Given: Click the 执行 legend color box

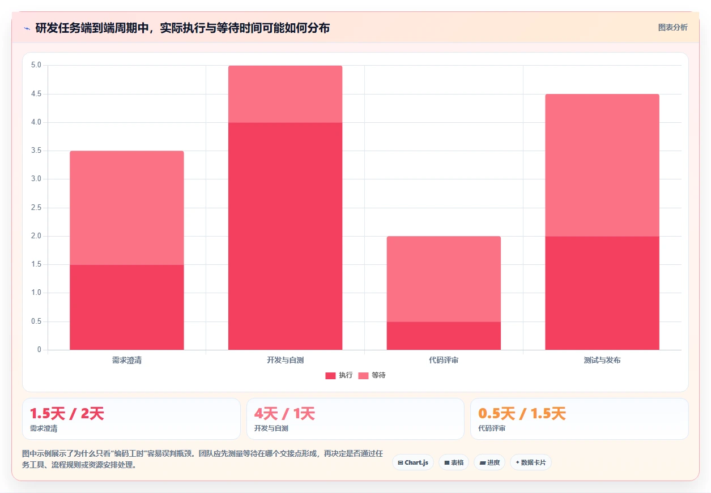Looking at the screenshot, I should (330, 376).
